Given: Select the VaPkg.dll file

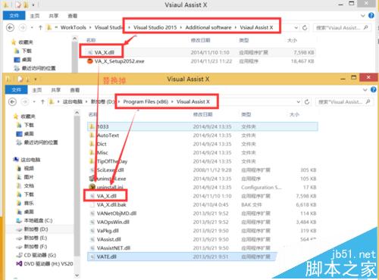Looking at the screenshot, I should (108, 231).
